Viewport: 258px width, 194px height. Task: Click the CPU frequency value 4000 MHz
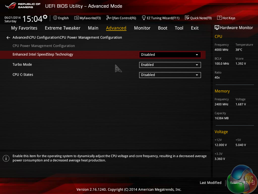click(221, 50)
